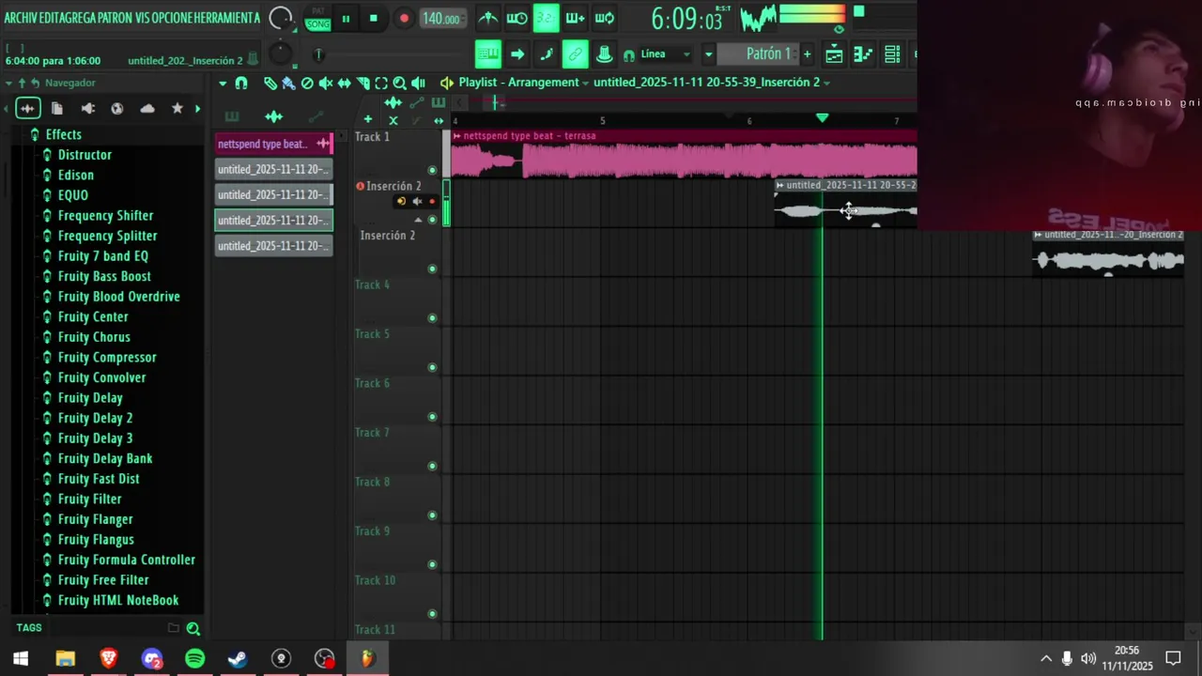1202x676 pixels.
Task: Click the playhead marker on timeline
Action: pyautogui.click(x=822, y=118)
